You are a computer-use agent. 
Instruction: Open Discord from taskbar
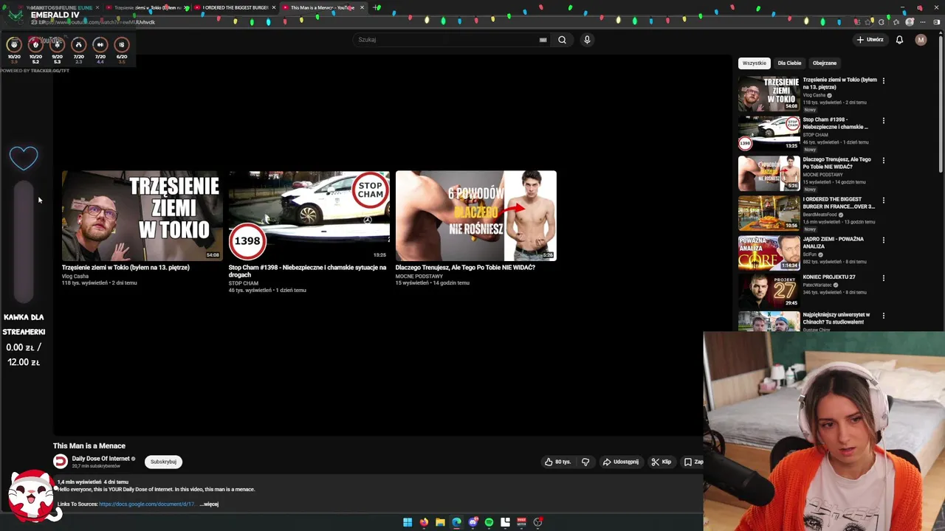tap(473, 522)
